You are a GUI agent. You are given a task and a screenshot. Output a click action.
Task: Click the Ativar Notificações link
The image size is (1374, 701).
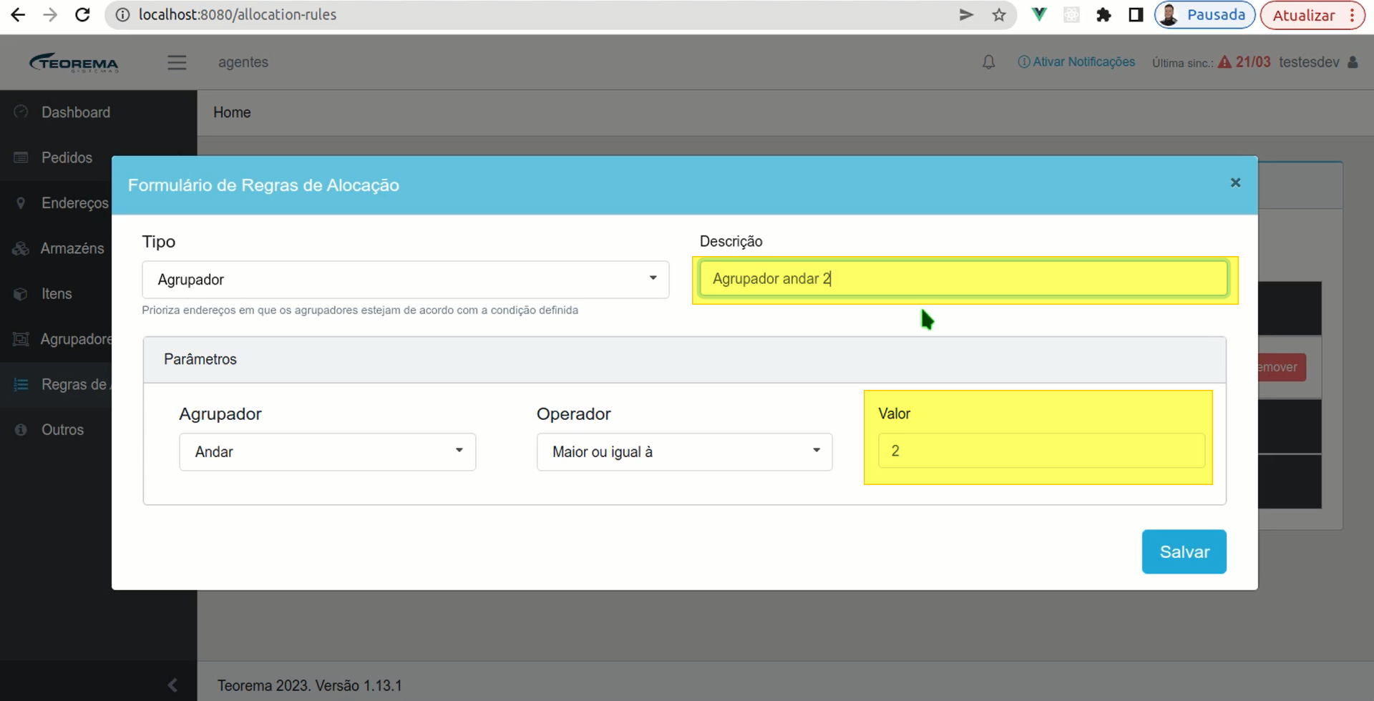click(1076, 62)
